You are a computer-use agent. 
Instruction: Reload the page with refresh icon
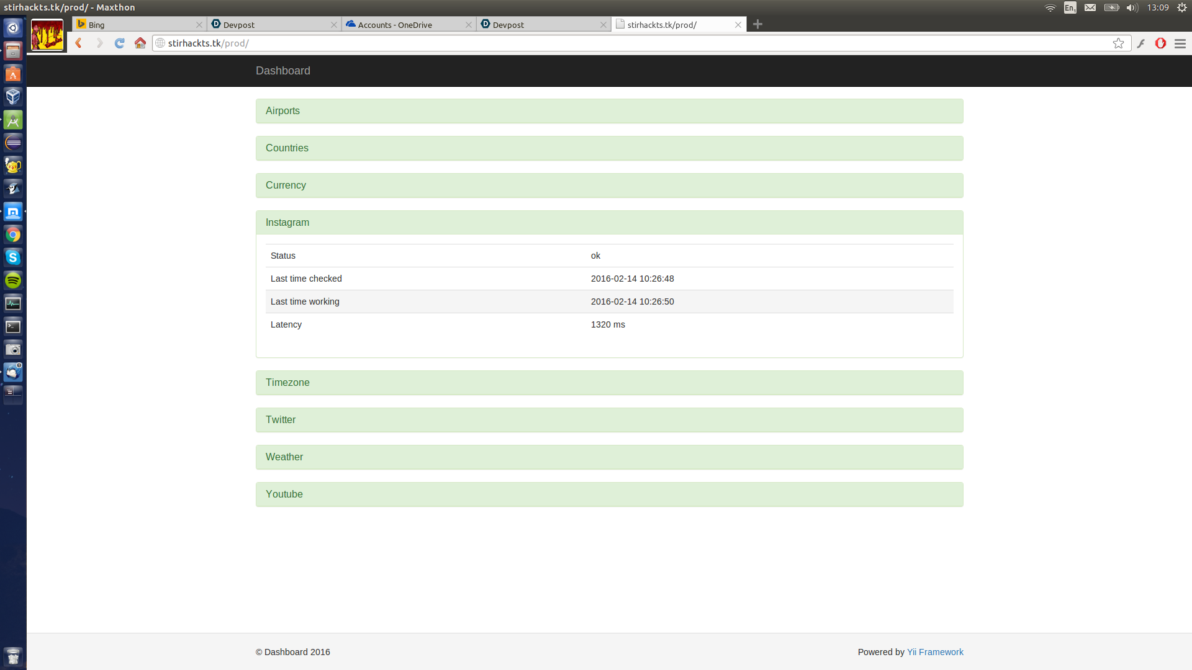point(120,43)
